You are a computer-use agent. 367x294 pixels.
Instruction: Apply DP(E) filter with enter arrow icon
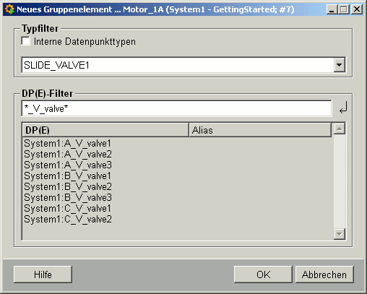[343, 108]
